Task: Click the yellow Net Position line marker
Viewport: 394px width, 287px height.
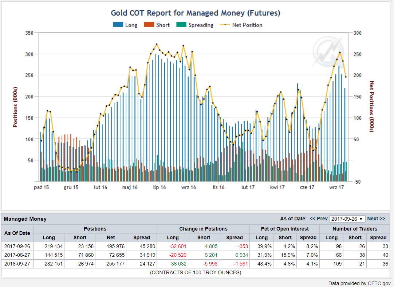Action: click(x=225, y=25)
